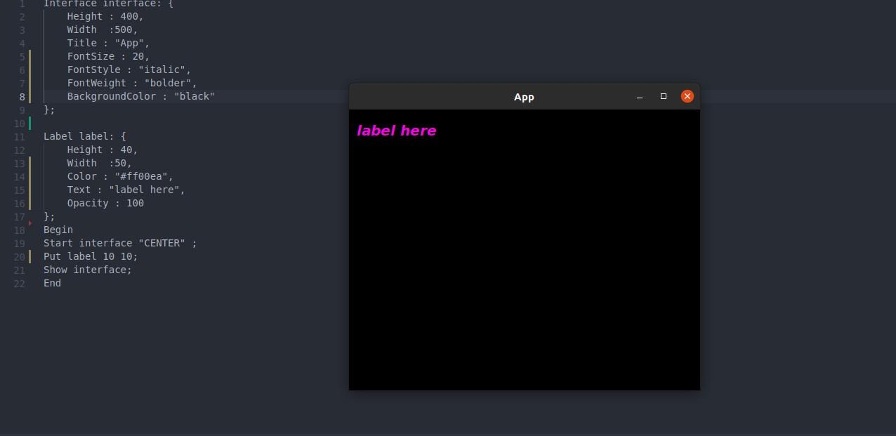896x436 pixels.
Task: Close the App window with the orange button
Action: 687,96
